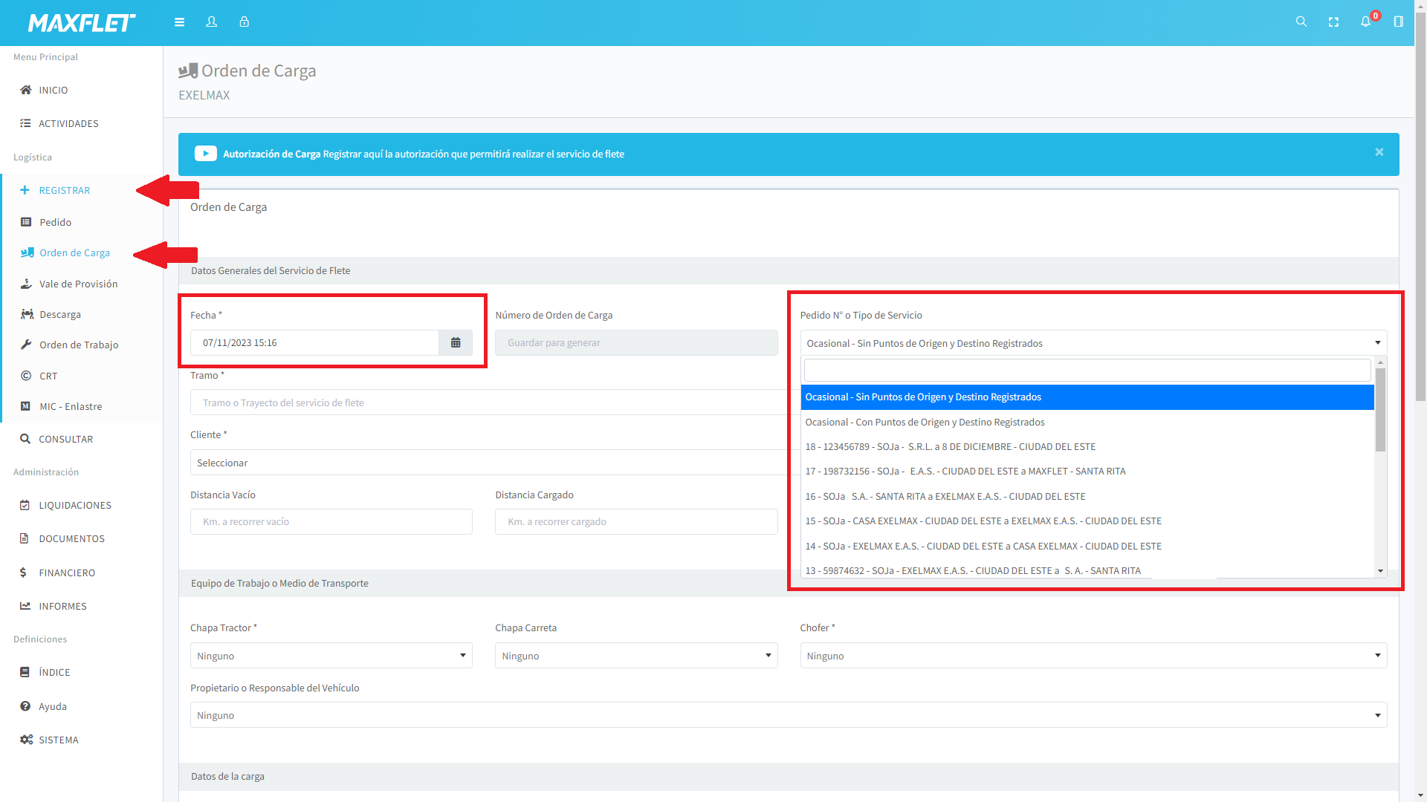Play the Autorización de Carga video icon

[205, 154]
